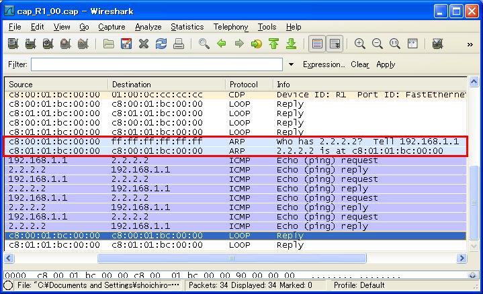Screen dimensions: 483x294
Task: Save the capture file with floppy icon
Action: click(x=126, y=44)
